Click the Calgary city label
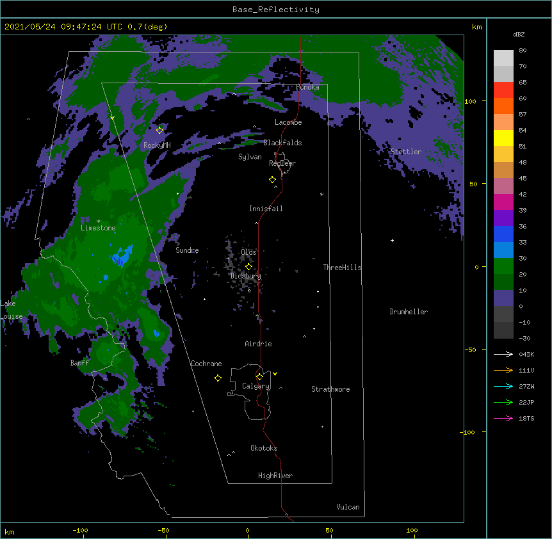This screenshot has width=552, height=539. [256, 386]
